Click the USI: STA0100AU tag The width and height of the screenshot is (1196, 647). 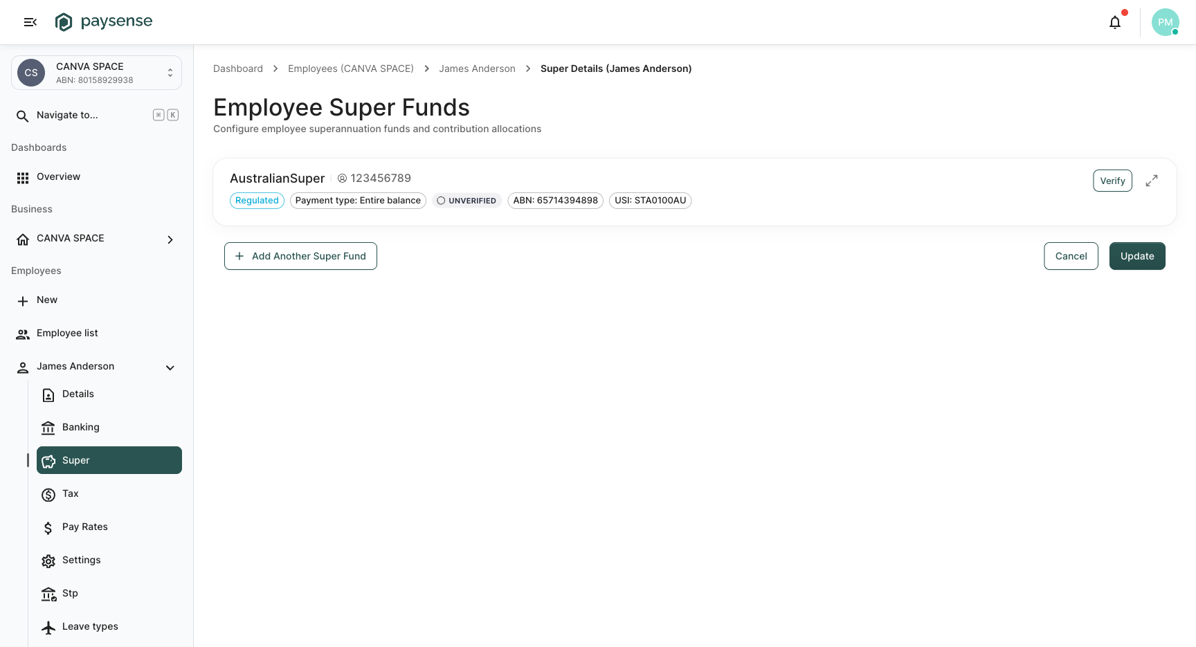tap(650, 201)
